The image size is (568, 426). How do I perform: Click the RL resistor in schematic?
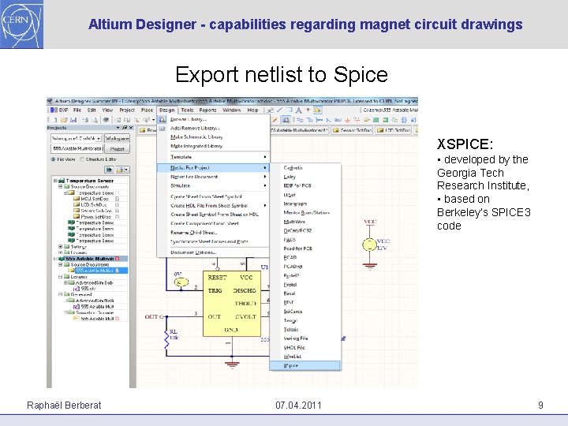click(167, 338)
